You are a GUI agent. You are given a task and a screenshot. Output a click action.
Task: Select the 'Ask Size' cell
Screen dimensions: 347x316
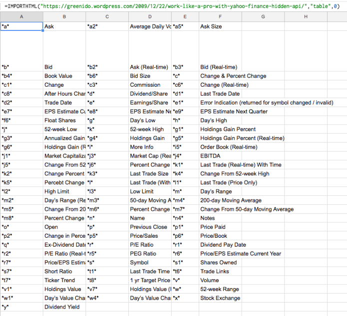[x=220, y=26]
